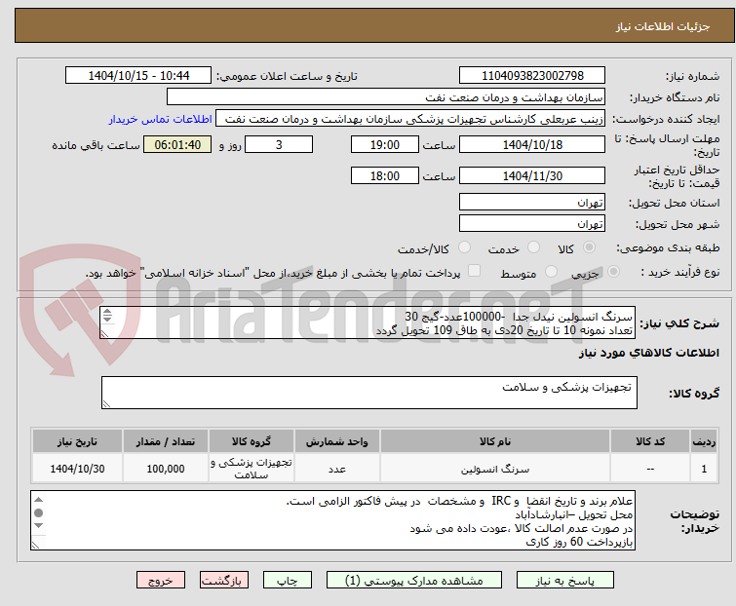Click the پاسخ به نیاز button

point(564,581)
